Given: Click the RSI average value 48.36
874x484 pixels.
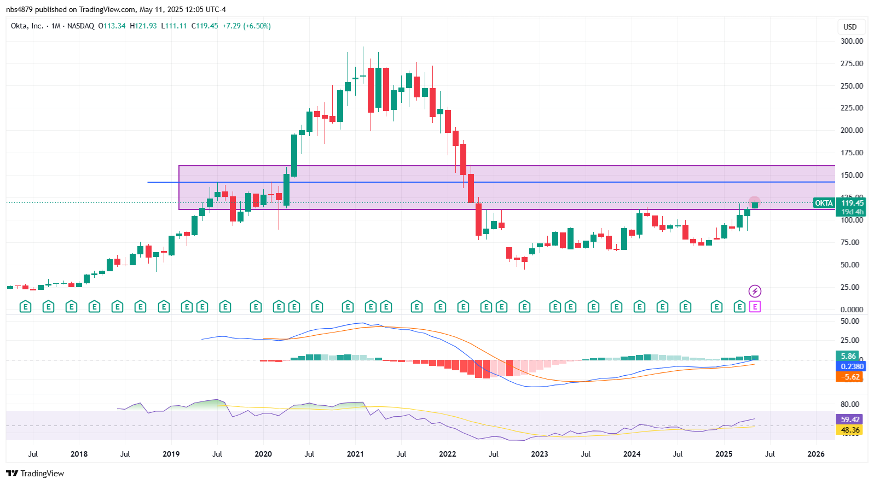Looking at the screenshot, I should (x=850, y=430).
